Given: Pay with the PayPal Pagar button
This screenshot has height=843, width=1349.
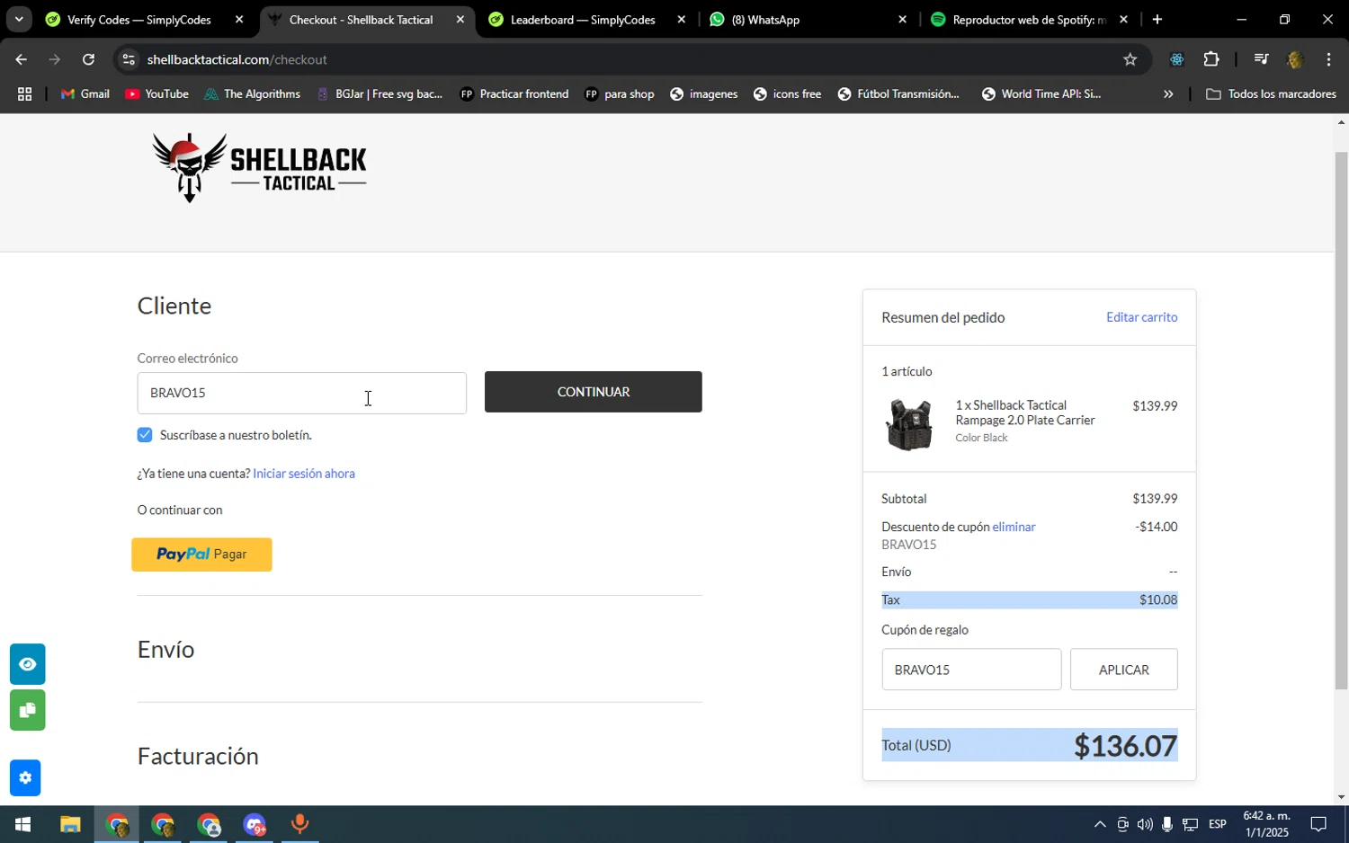Looking at the screenshot, I should [201, 555].
